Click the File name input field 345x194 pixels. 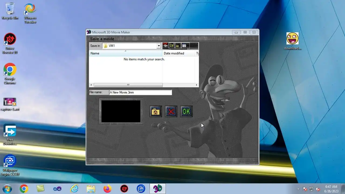(140, 92)
